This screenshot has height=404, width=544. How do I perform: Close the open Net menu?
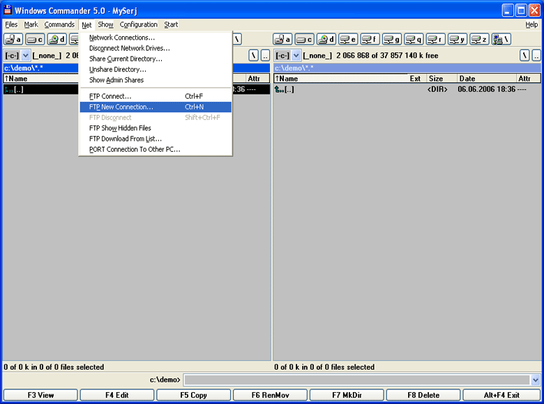86,24
